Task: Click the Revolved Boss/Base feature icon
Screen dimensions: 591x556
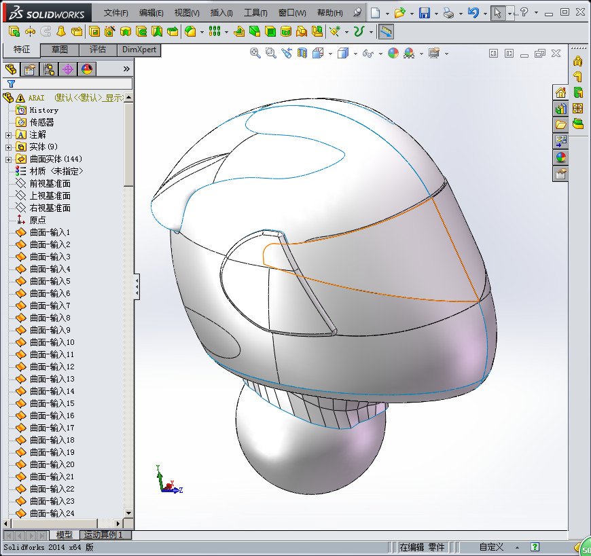Action: point(30,32)
